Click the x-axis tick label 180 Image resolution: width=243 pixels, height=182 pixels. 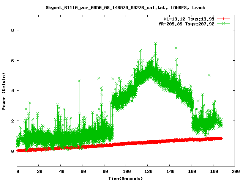(x=213, y=172)
